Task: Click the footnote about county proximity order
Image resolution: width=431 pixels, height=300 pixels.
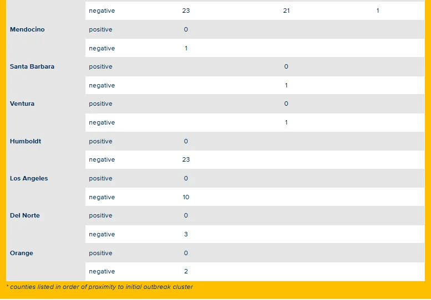Action: [99, 287]
